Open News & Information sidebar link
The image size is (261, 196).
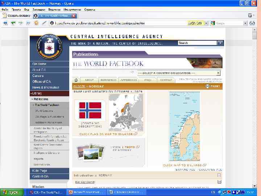[x=46, y=87]
